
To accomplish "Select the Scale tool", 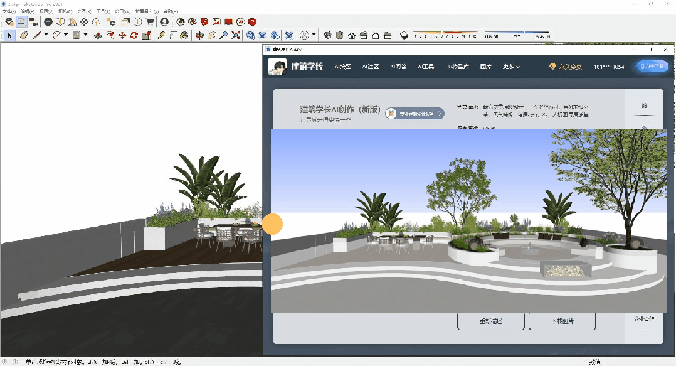I will (146, 35).
